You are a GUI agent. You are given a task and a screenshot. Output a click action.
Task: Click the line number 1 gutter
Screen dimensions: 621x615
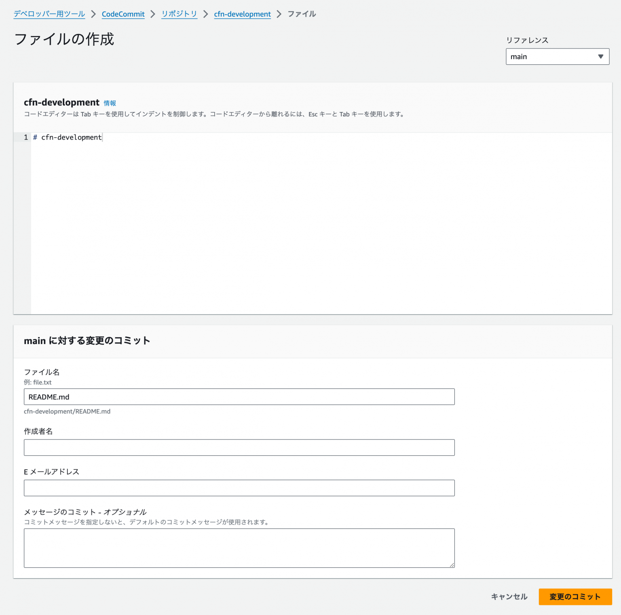tap(25, 137)
